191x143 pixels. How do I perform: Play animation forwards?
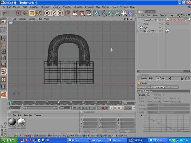[86, 108]
